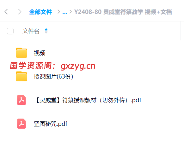
Task: Open the 罡图秘咒.pdf file
Action: tap(51, 124)
